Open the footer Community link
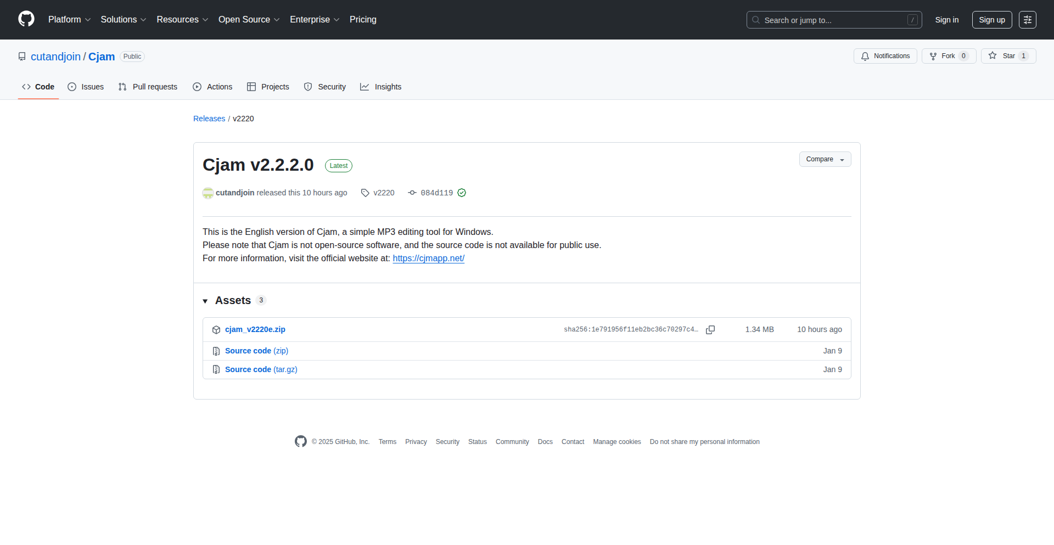This screenshot has width=1054, height=545. tap(512, 442)
